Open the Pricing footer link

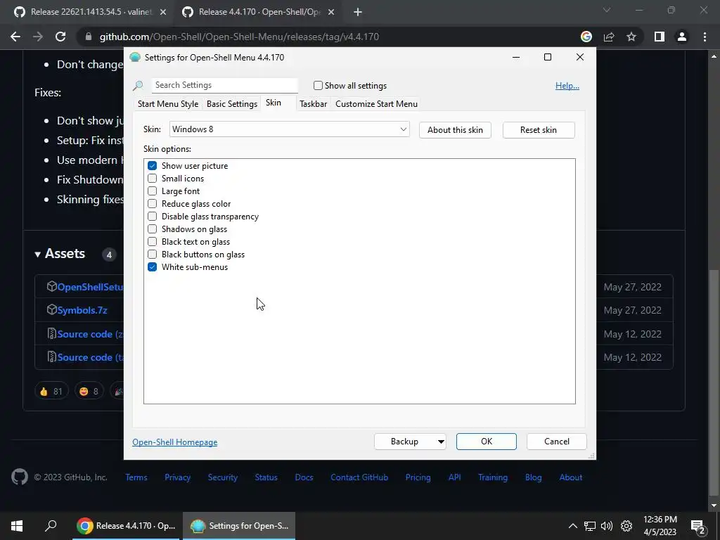click(418, 477)
